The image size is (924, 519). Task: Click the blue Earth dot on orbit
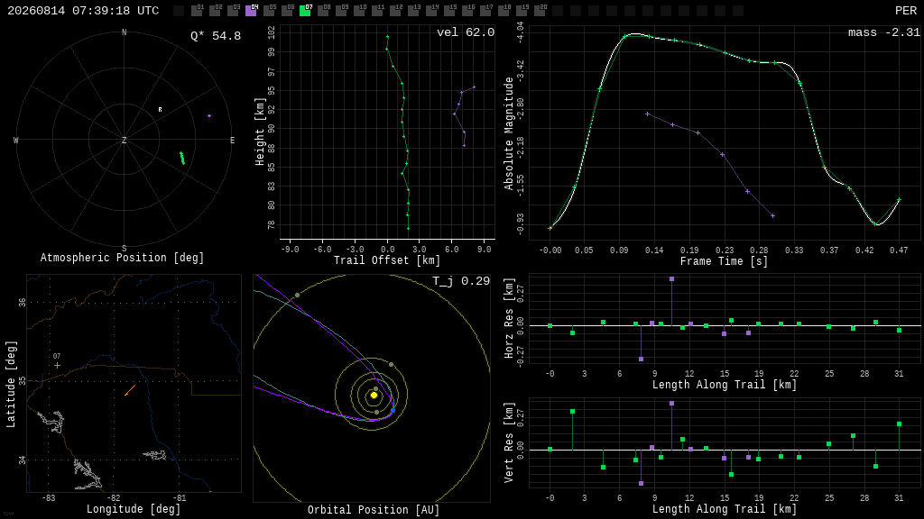click(393, 410)
